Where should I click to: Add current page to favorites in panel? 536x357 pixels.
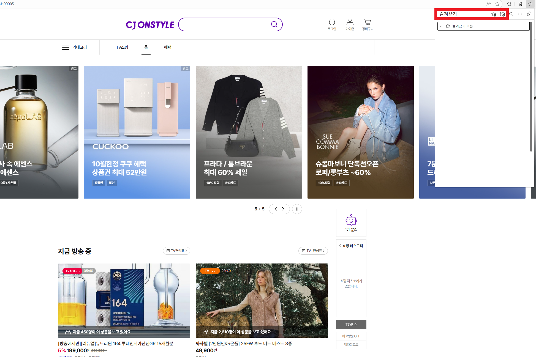pyautogui.click(x=494, y=14)
